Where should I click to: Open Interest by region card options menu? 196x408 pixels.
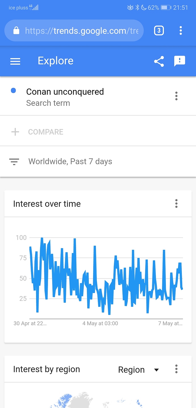pos(176,369)
